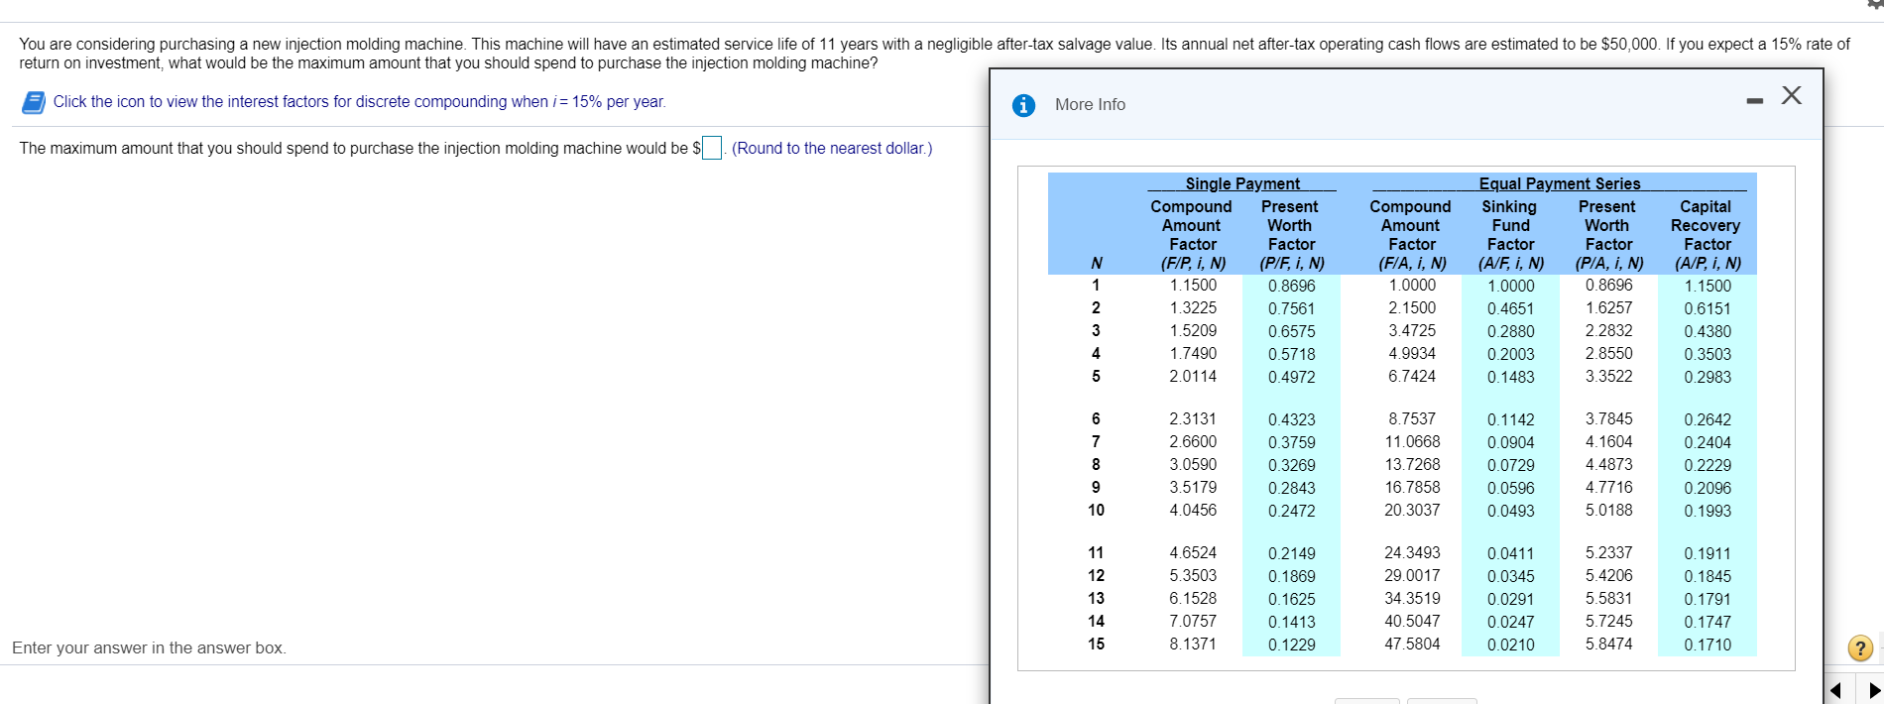
Task: Click the 1.1500 value under F/P
Action: (x=1193, y=286)
